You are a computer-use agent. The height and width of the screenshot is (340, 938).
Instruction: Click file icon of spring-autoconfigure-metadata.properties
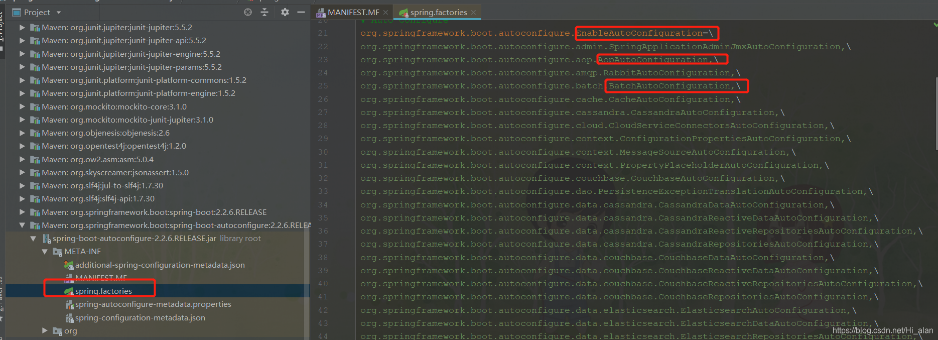(x=69, y=304)
